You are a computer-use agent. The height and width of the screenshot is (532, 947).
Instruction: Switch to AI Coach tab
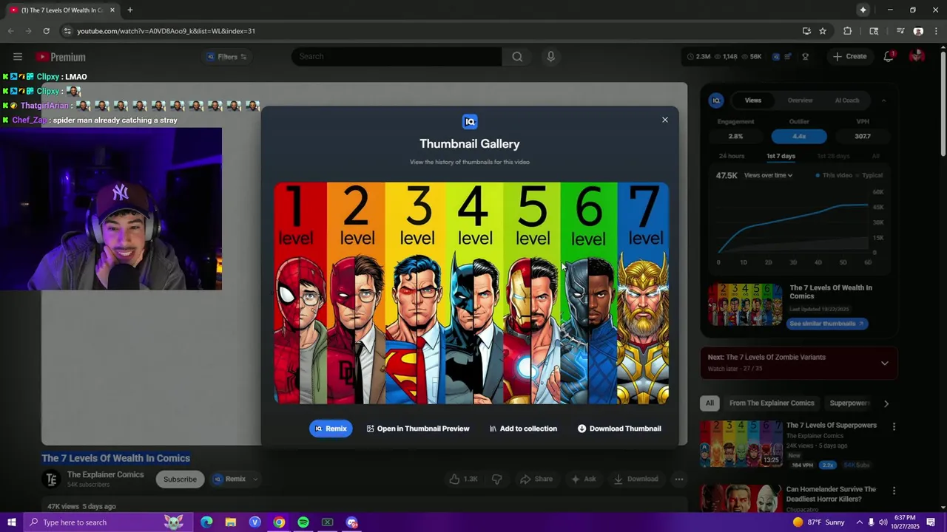tap(847, 100)
